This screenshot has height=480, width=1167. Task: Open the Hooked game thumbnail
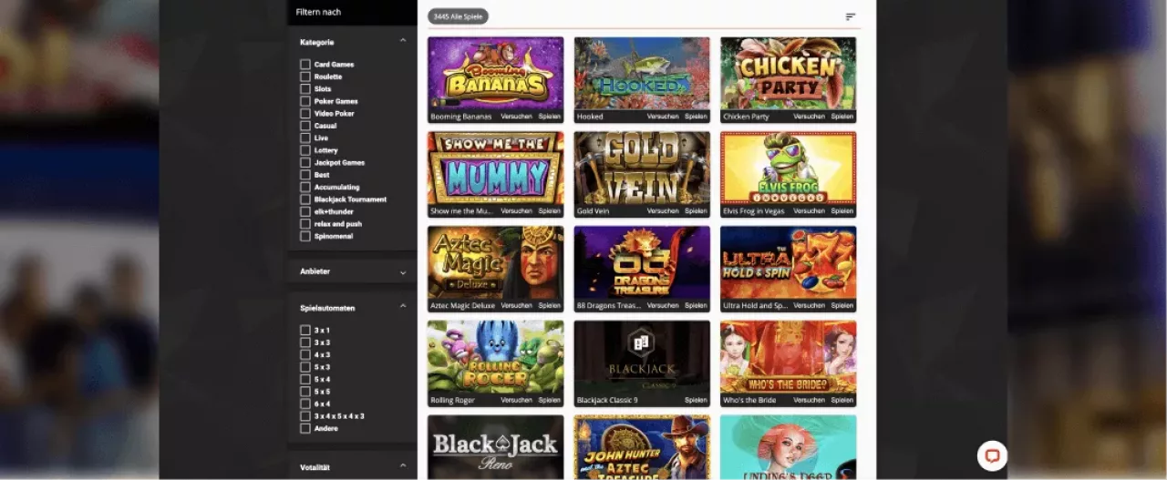(642, 73)
